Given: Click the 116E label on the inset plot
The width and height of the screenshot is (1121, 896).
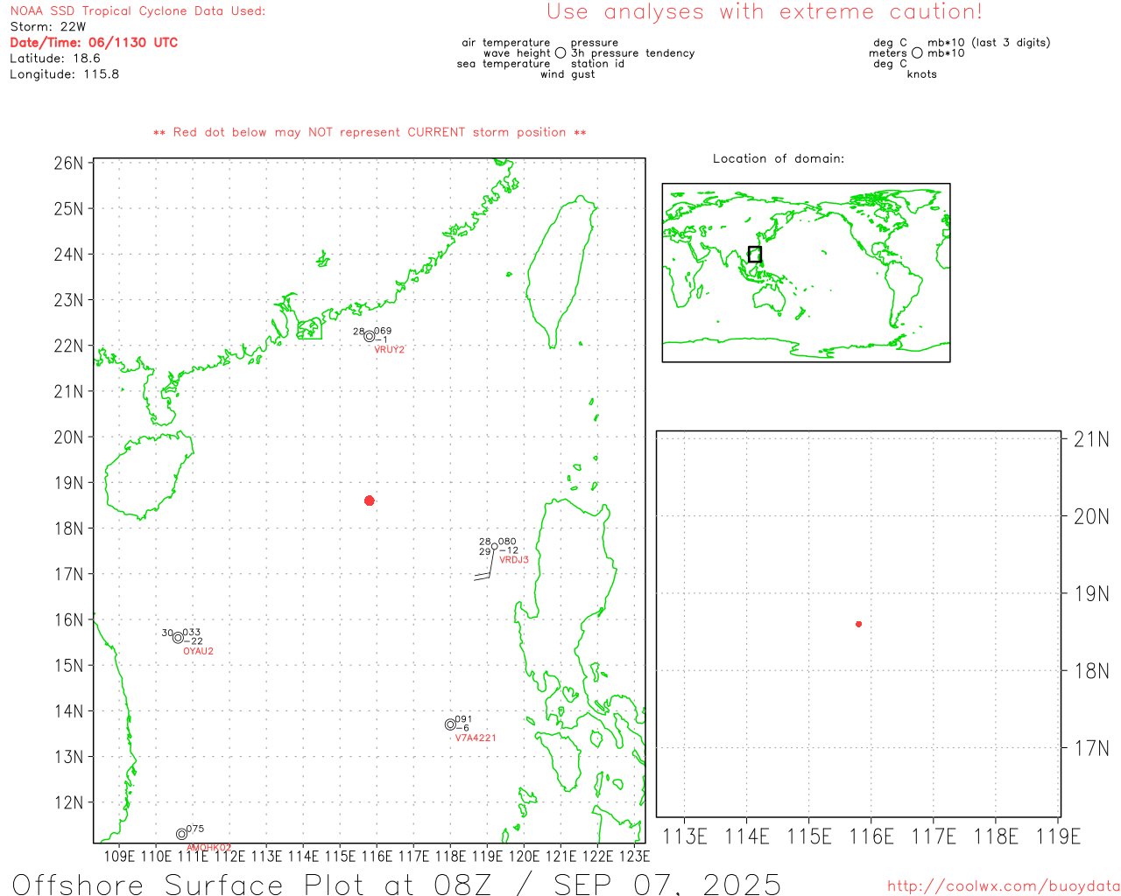Looking at the screenshot, I should pos(871,836).
